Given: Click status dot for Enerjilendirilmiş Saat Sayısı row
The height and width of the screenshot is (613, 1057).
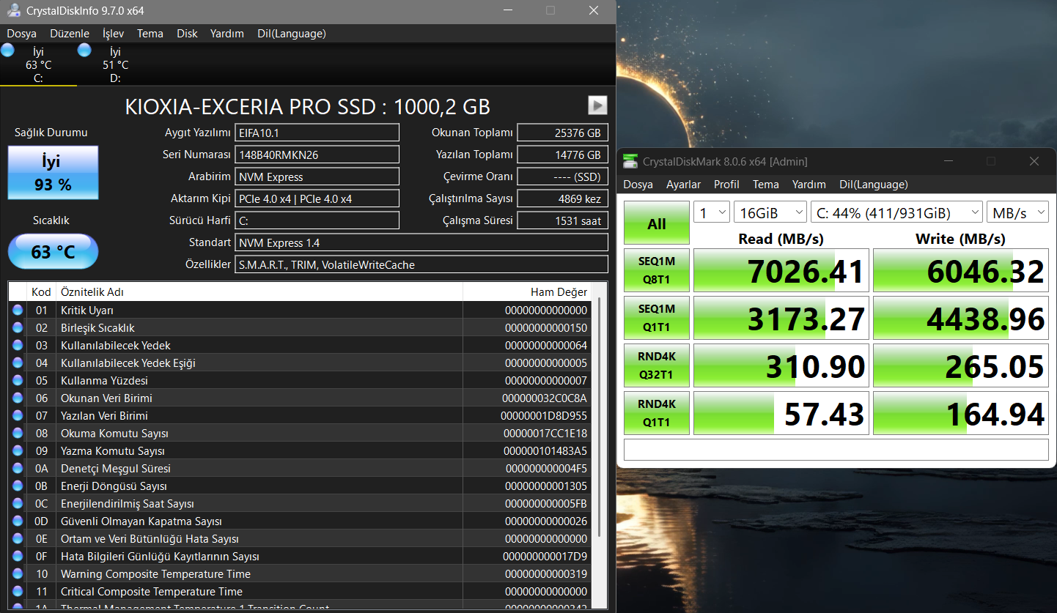Looking at the screenshot, I should pos(18,504).
